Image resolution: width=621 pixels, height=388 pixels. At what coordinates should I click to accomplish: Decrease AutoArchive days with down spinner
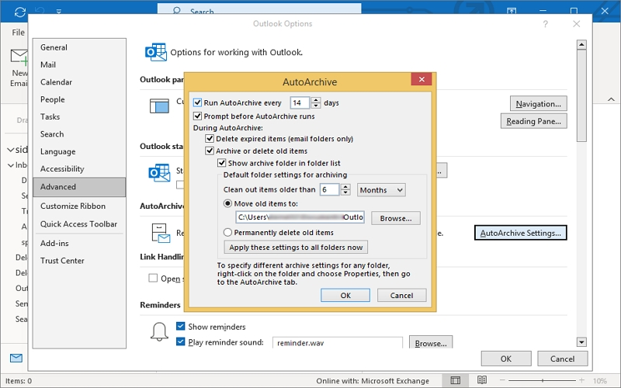pyautogui.click(x=316, y=106)
